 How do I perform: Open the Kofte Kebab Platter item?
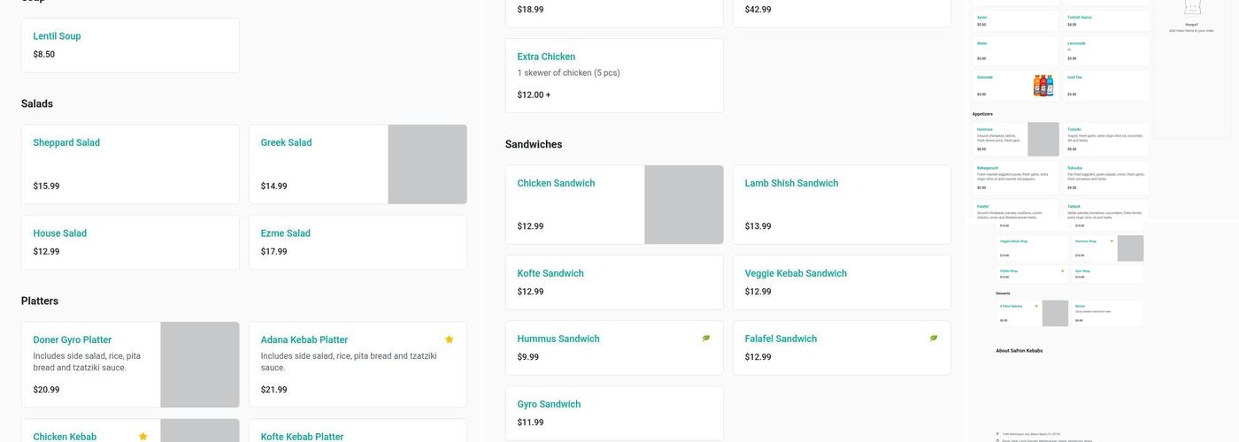[x=358, y=432]
